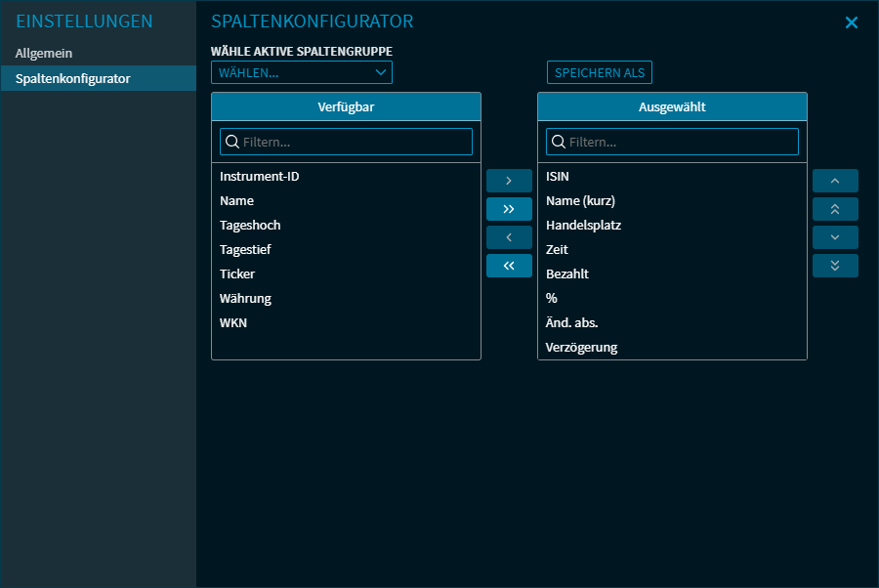Pick Verzögerung in the selected columns

click(581, 348)
